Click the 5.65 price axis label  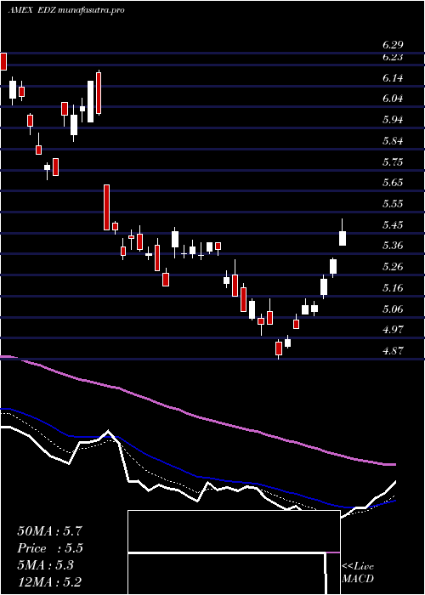click(393, 183)
